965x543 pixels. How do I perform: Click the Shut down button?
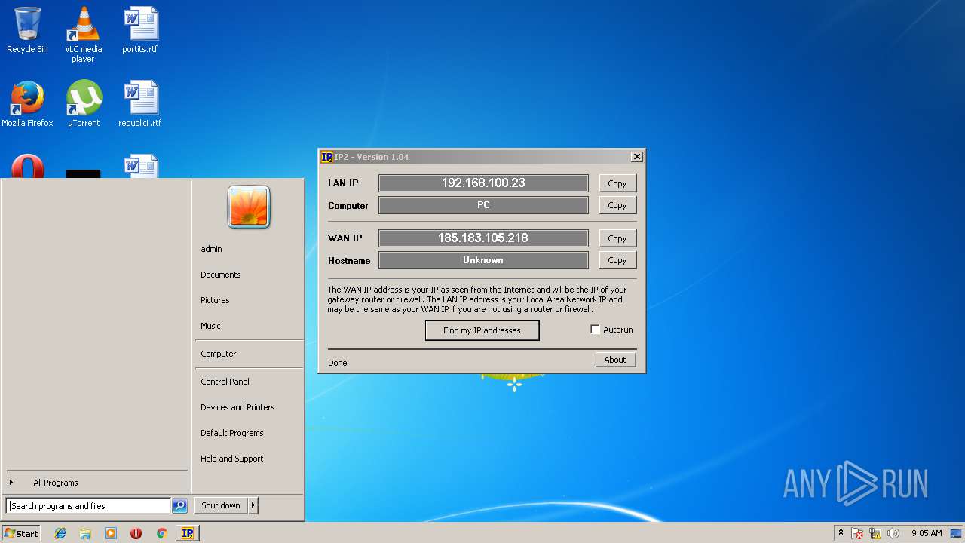click(x=221, y=505)
